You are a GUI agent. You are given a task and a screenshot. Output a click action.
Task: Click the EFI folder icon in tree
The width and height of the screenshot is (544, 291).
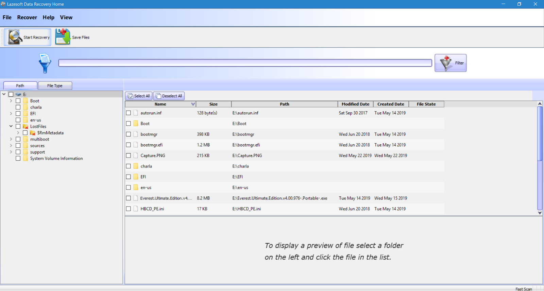[x=26, y=114]
